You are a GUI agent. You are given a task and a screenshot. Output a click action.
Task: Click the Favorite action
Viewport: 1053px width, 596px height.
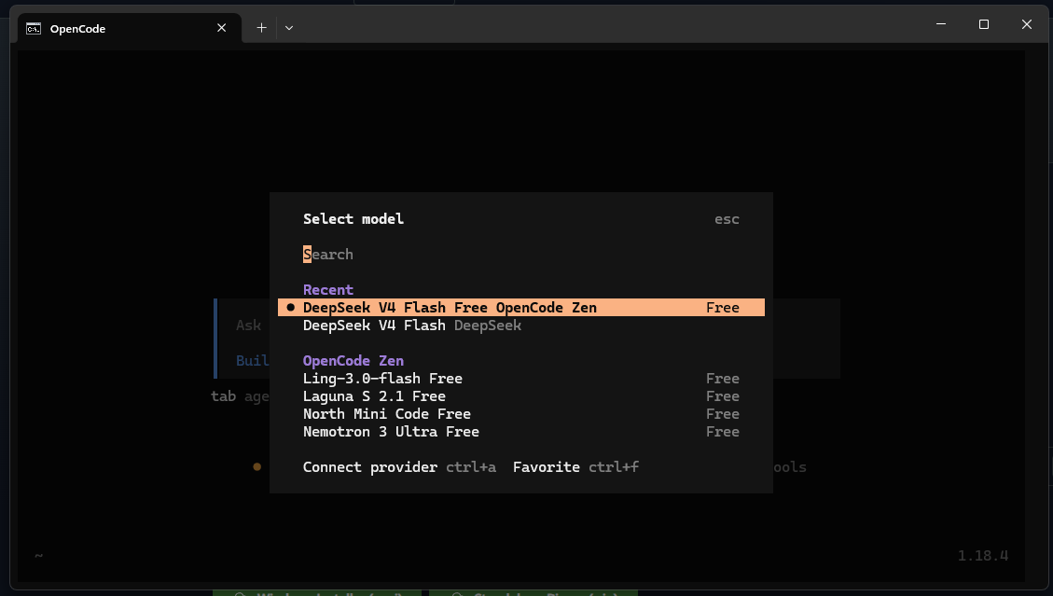tap(546, 467)
